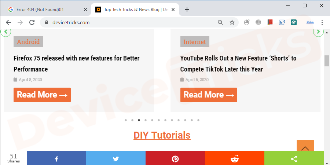330x165 pixels.
Task: Select the fifth carousel pagination dot
Action: coord(152,120)
